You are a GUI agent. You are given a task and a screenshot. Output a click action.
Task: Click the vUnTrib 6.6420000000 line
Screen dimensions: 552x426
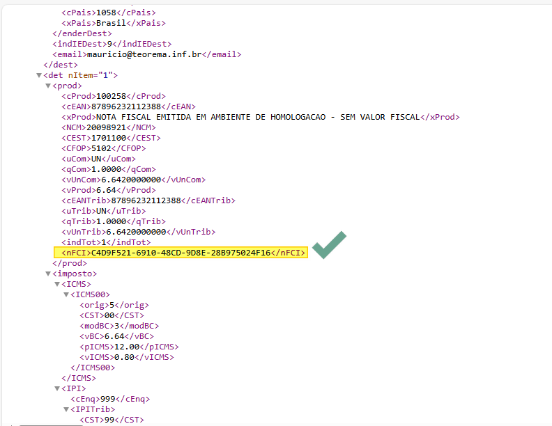[139, 232]
